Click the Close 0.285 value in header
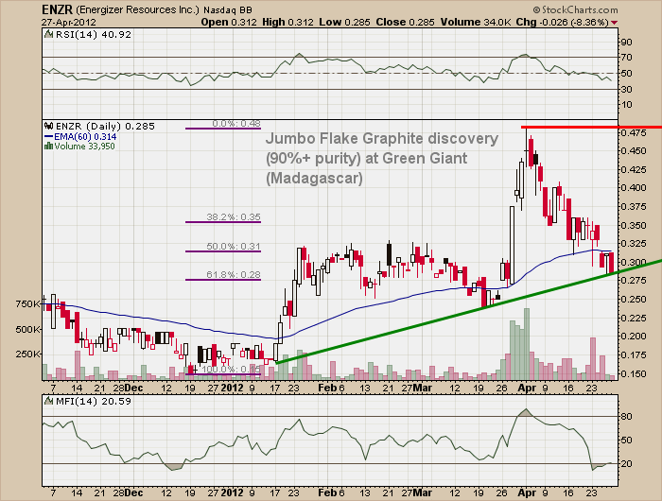The width and height of the screenshot is (662, 501). pyautogui.click(x=405, y=22)
